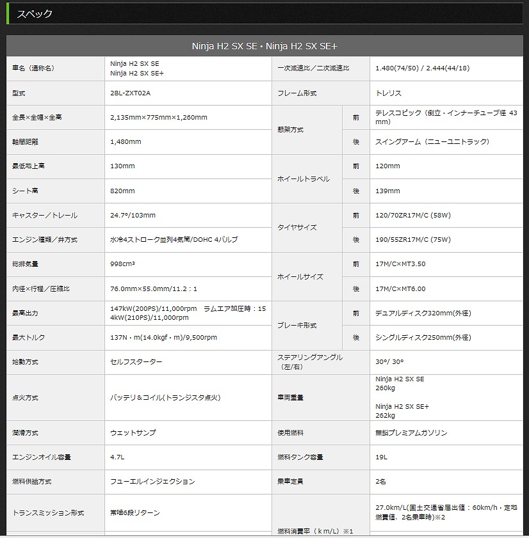Screen dimensions: 529x538
Task: Click the front suspension value テレスコピック
Action: [398, 113]
